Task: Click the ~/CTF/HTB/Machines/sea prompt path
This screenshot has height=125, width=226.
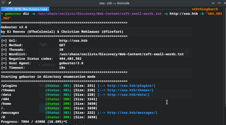Action: [x=25, y=9]
